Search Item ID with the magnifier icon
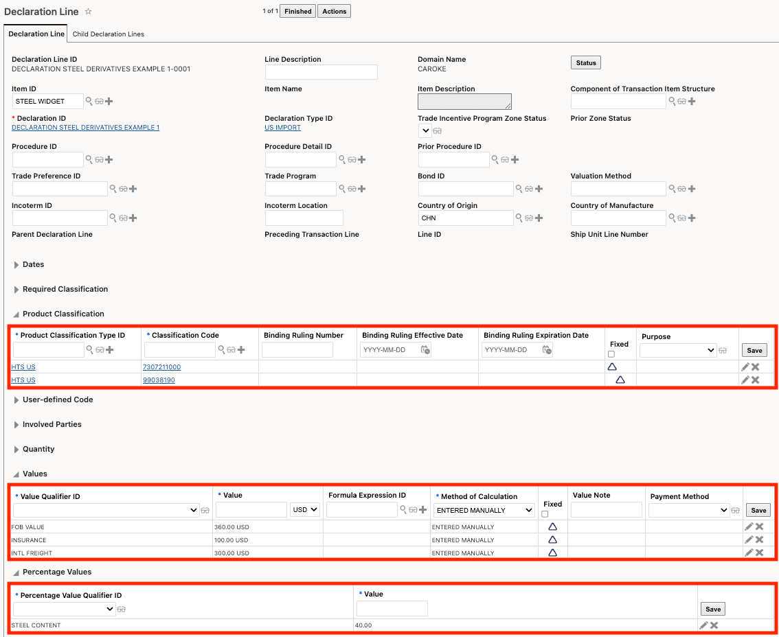Screen dimensions: 779x637 pyautogui.click(x=89, y=102)
